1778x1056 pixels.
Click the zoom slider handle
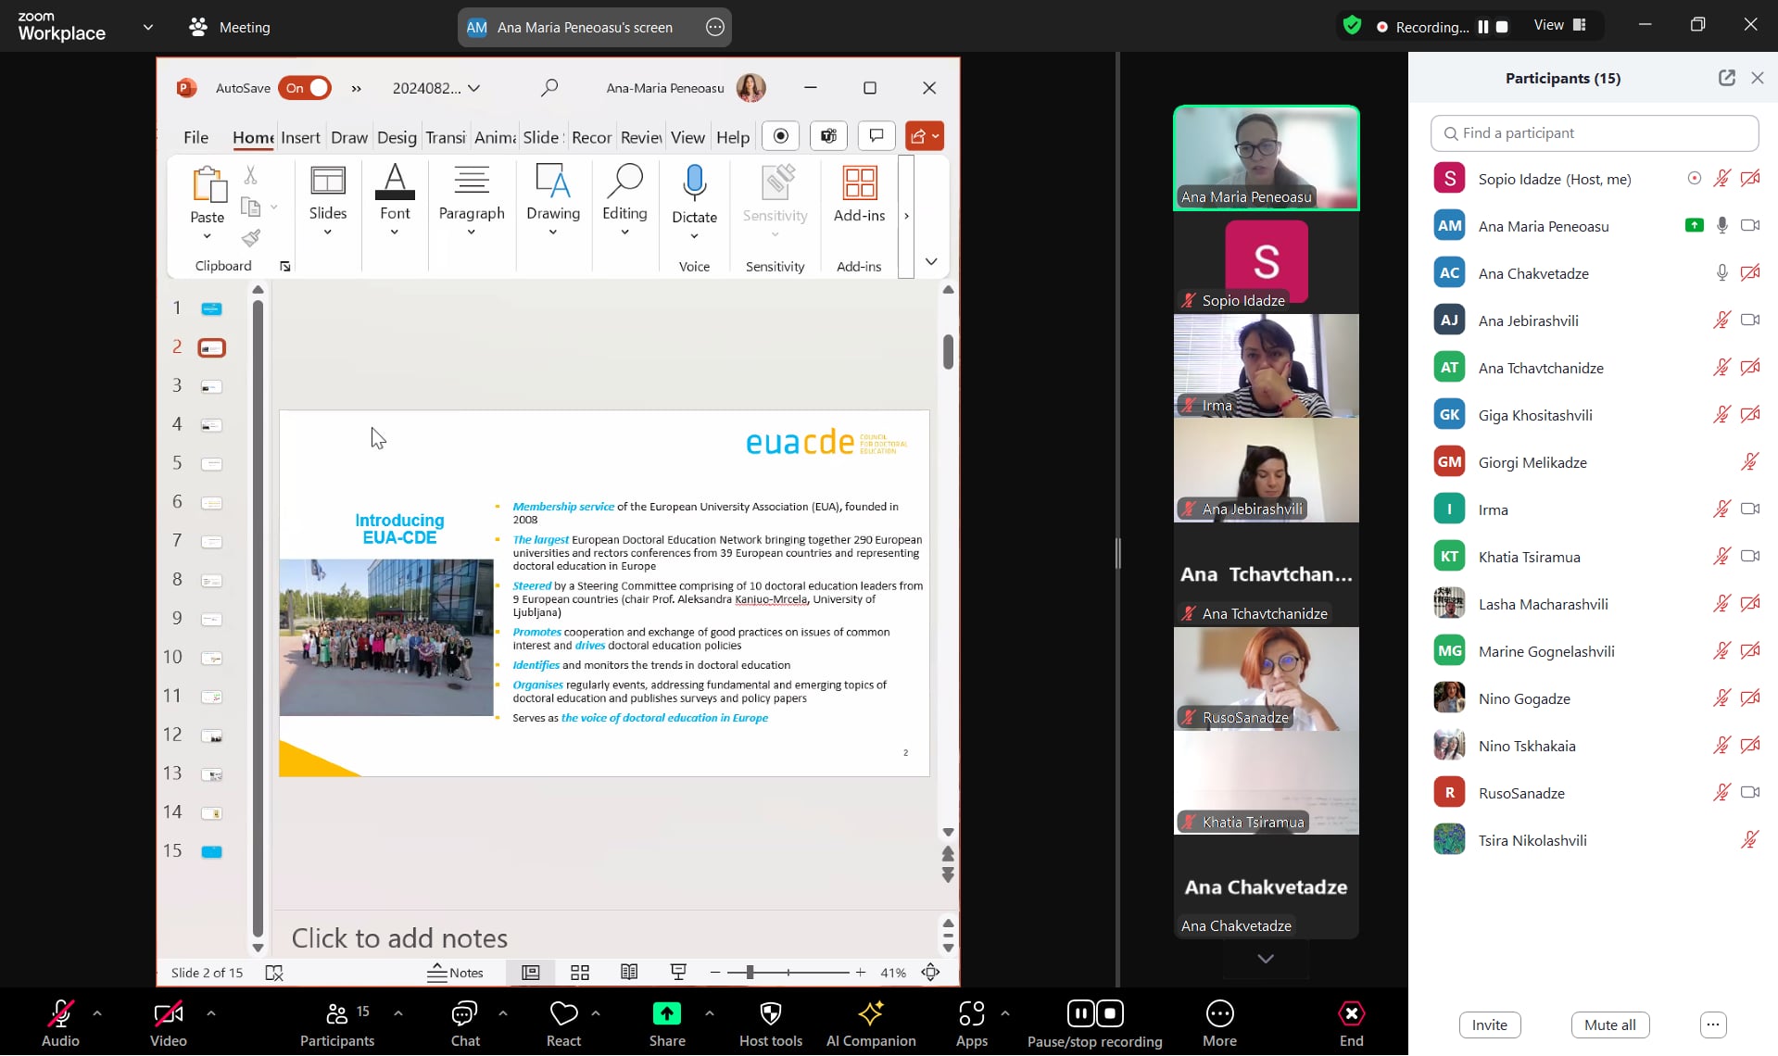coord(750,972)
